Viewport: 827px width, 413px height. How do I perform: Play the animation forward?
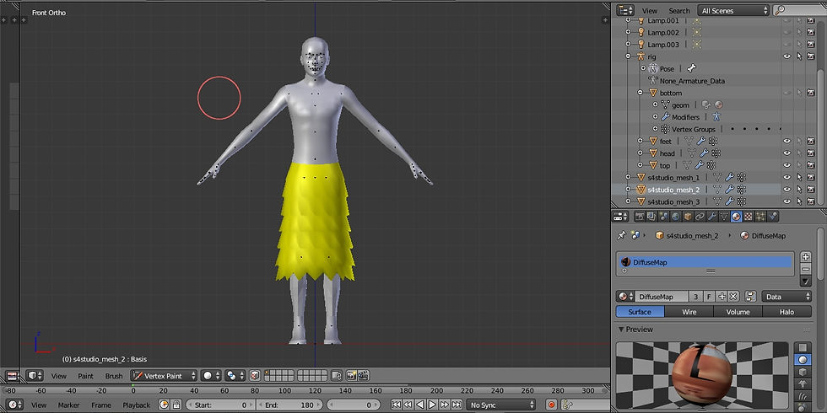pyautogui.click(x=432, y=405)
